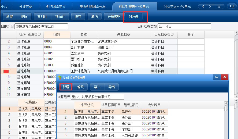Select the cell with code 0003
238x139 pixels.
click(x=57, y=41)
